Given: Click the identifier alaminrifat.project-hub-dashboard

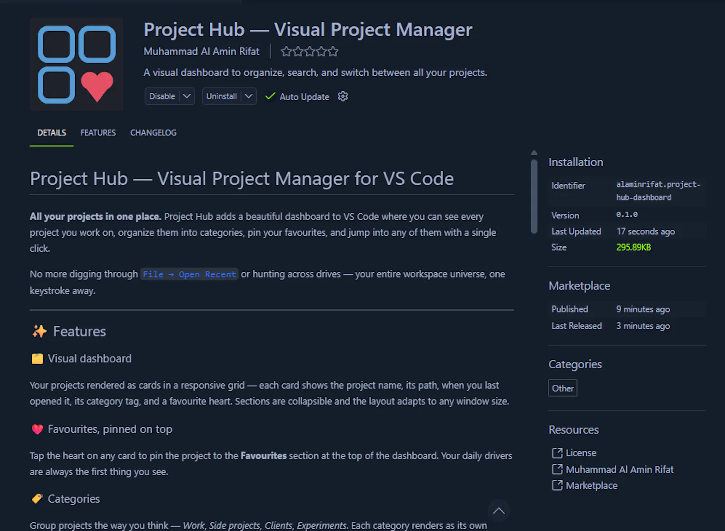Looking at the screenshot, I should (658, 191).
